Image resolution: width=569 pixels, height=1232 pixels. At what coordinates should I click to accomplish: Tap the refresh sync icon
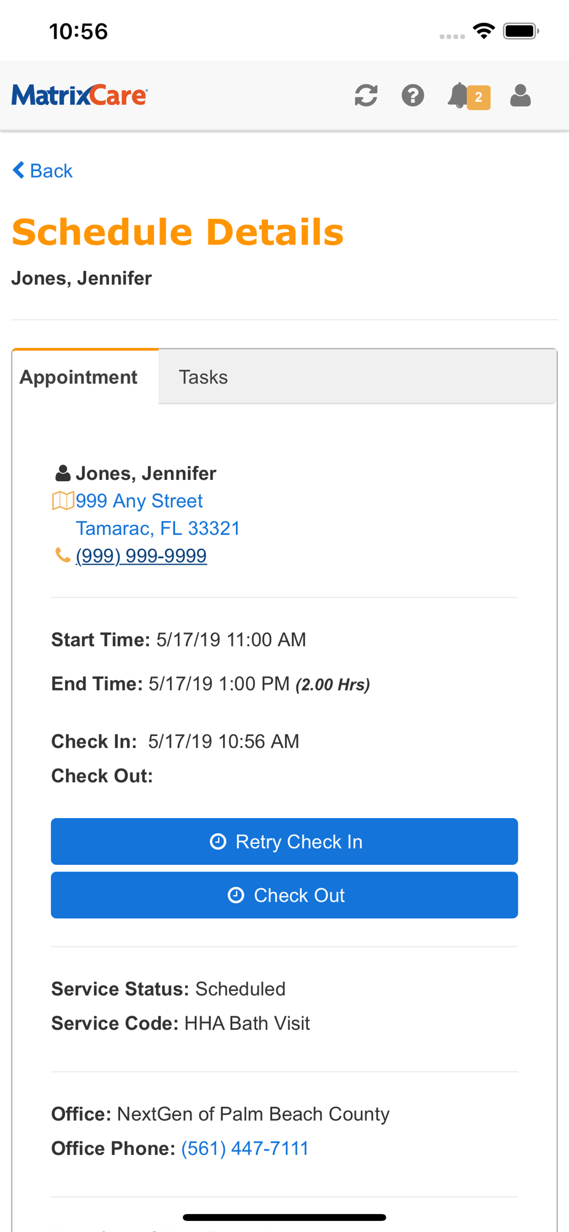(366, 96)
